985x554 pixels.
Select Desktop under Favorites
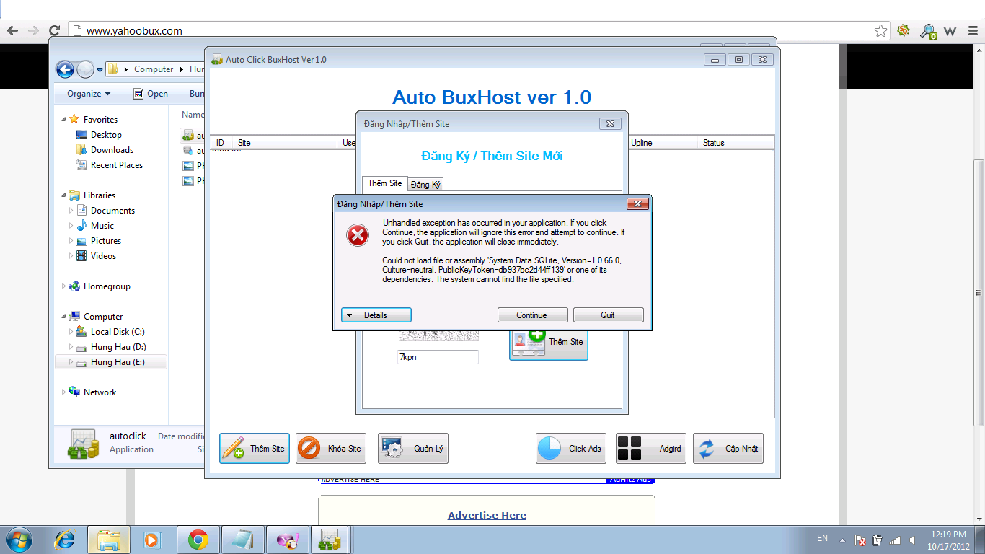point(106,135)
